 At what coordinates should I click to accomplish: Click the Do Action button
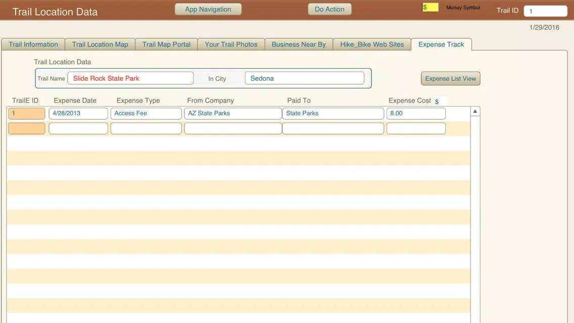(329, 9)
